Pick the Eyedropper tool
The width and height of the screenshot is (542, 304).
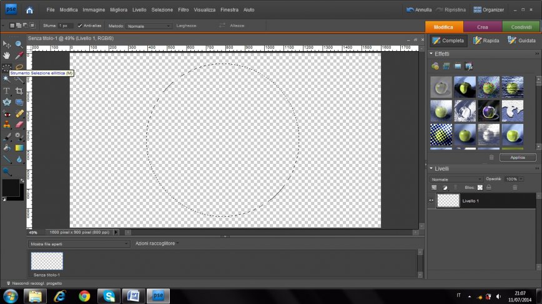click(x=19, y=55)
